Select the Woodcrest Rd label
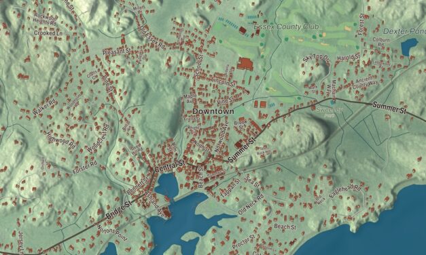 coord(99,138)
